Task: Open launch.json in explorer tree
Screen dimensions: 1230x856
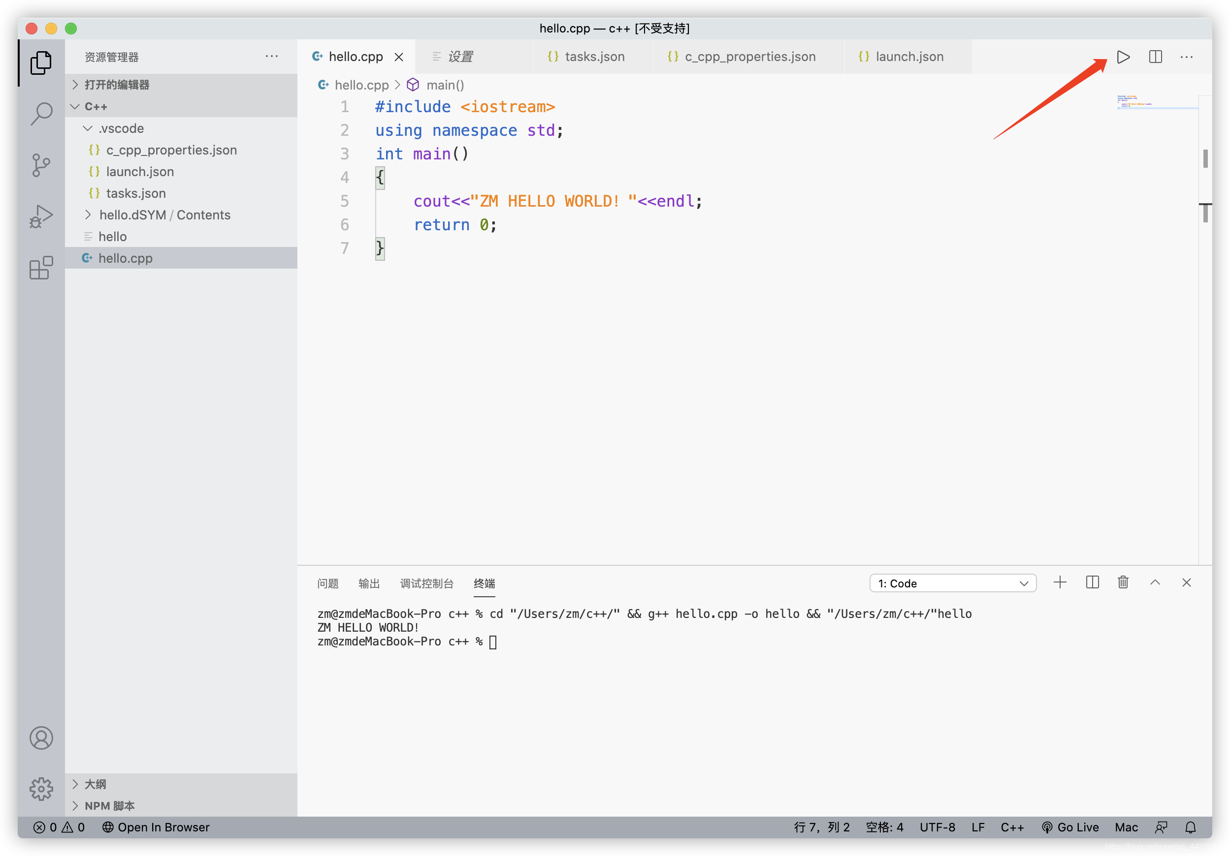Action: point(181,171)
